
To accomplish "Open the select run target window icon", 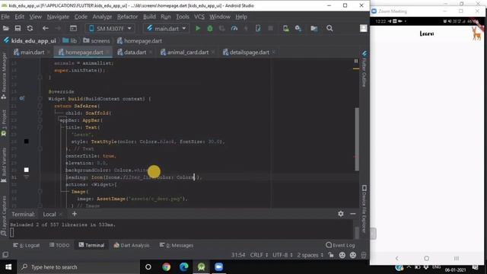I will [x=73, y=28].
